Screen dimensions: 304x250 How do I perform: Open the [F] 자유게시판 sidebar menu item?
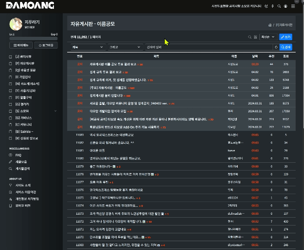[x=25, y=63]
